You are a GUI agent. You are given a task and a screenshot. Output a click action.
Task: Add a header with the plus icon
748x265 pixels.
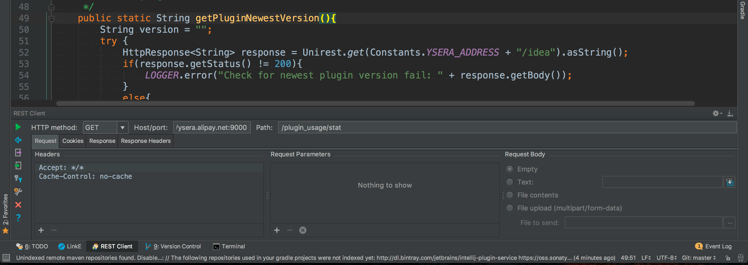pos(41,230)
